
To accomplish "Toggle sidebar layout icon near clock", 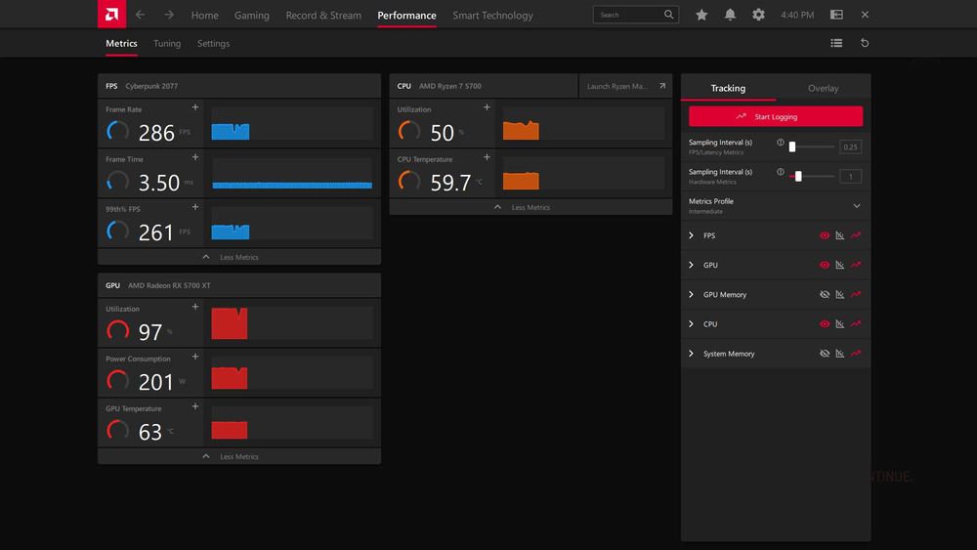I will [837, 15].
